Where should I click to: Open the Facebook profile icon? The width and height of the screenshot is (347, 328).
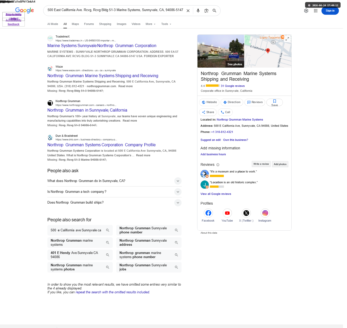(x=208, y=213)
